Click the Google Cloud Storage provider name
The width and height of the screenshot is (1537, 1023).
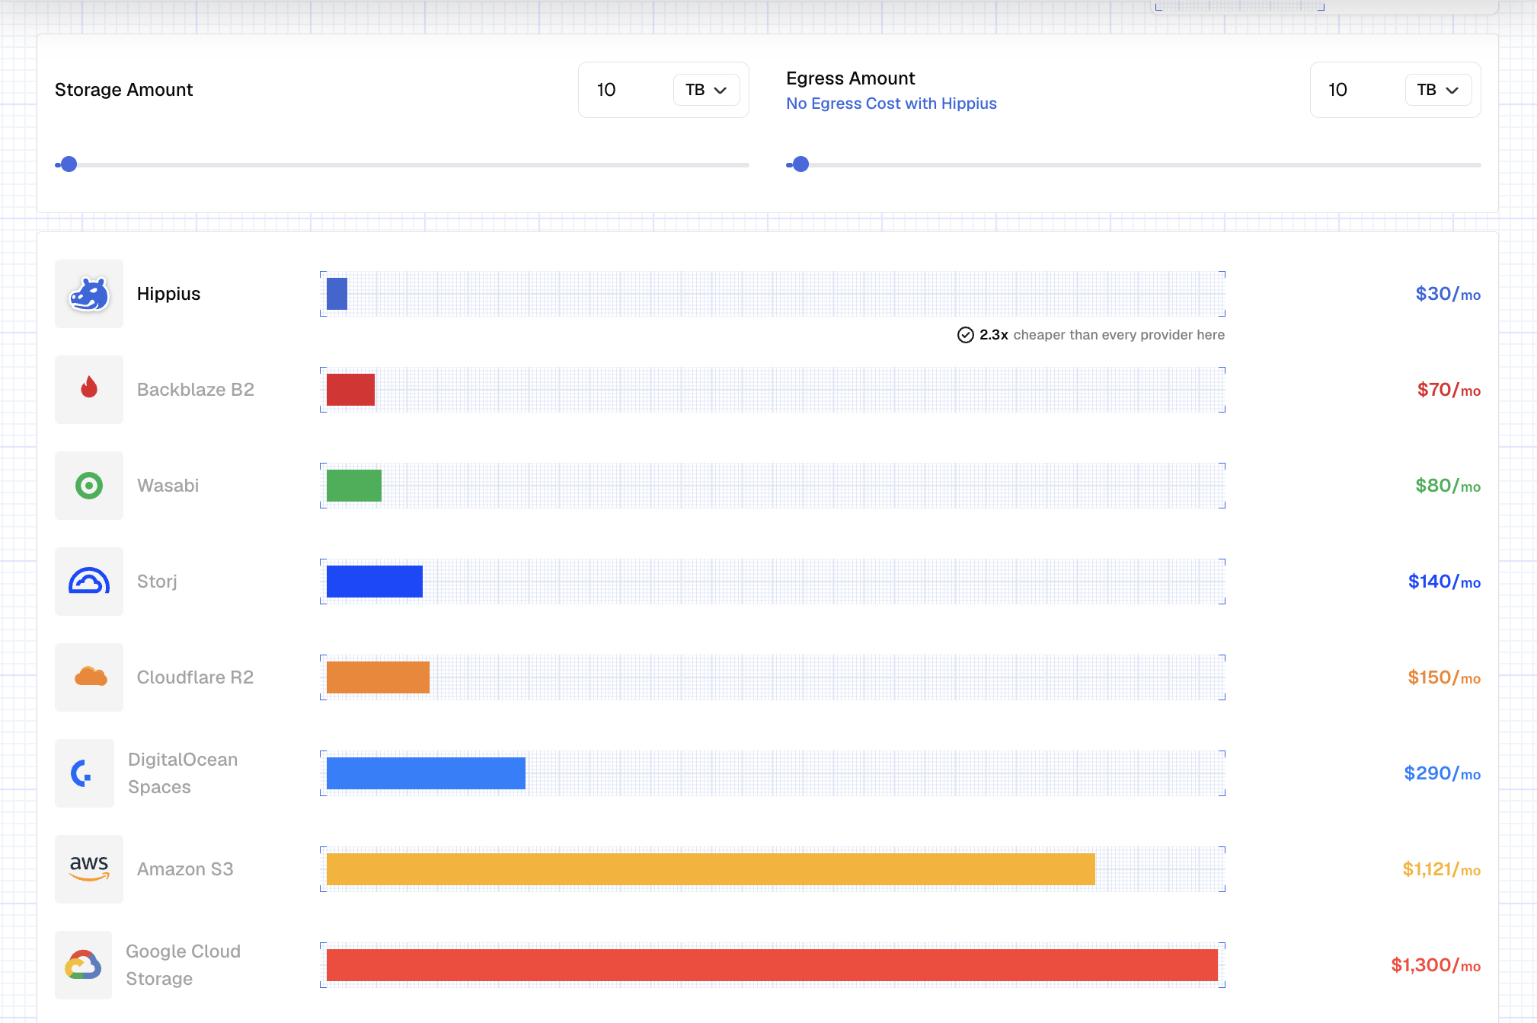coord(183,965)
